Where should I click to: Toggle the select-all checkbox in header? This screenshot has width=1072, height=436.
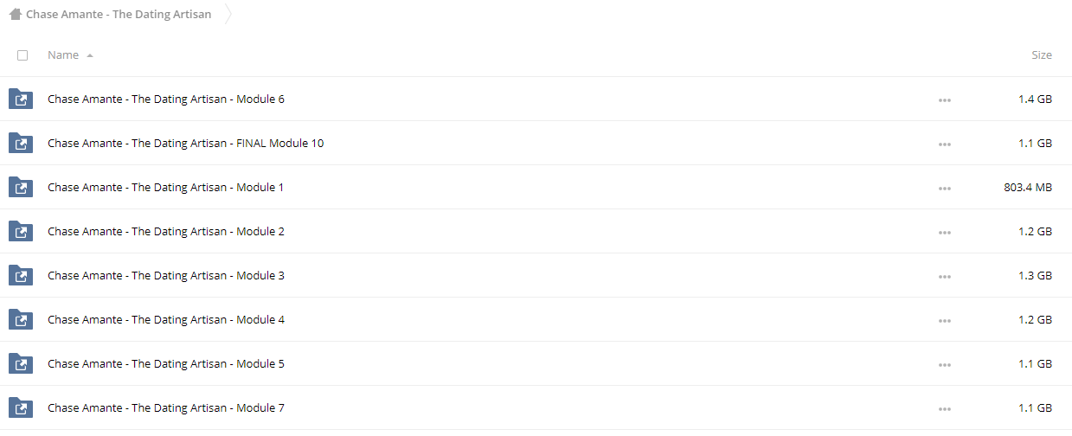pos(22,55)
